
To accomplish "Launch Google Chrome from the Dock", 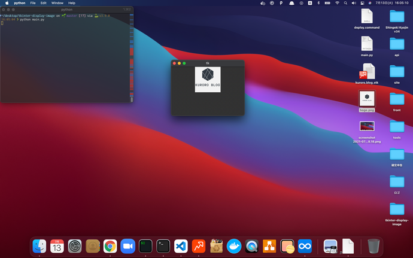I will pos(110,246).
